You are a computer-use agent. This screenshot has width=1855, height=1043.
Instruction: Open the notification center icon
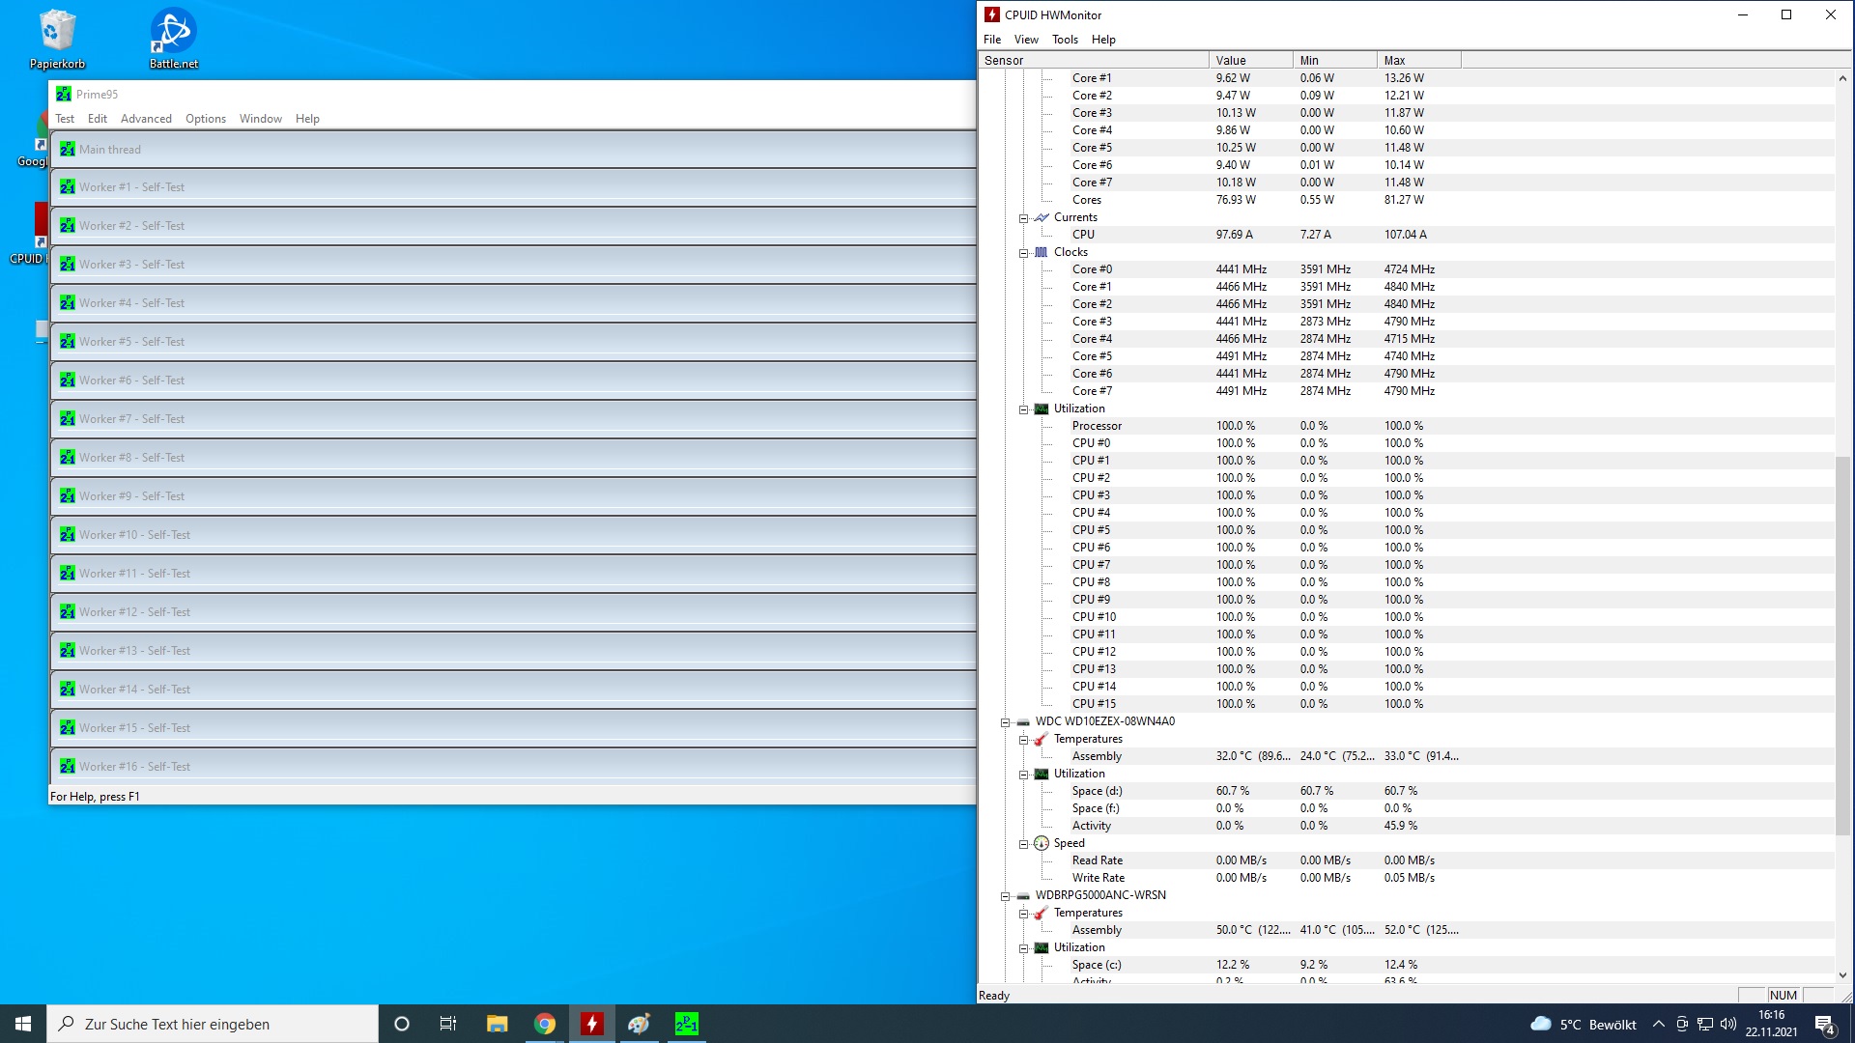click(1825, 1025)
